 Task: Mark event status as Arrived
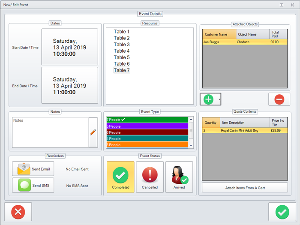coord(179,177)
